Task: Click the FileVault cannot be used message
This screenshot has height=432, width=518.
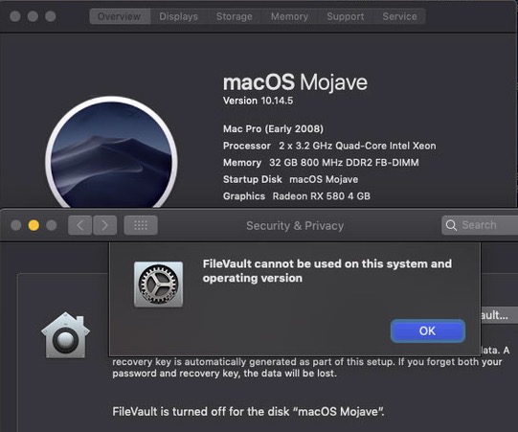Action: 327,271
